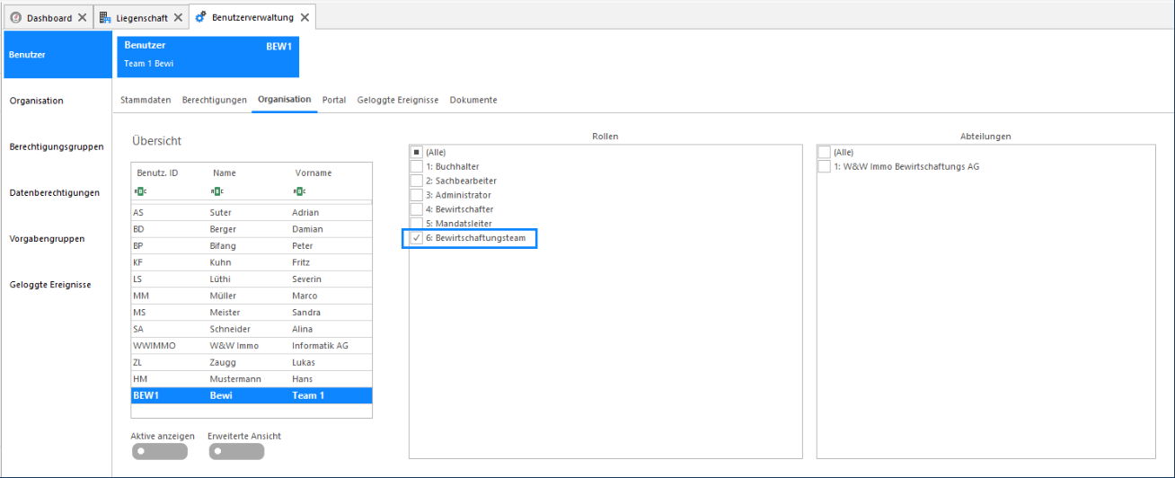Check the 2: Sachbearbeiter role
The width and height of the screenshot is (1175, 478).
tap(416, 181)
